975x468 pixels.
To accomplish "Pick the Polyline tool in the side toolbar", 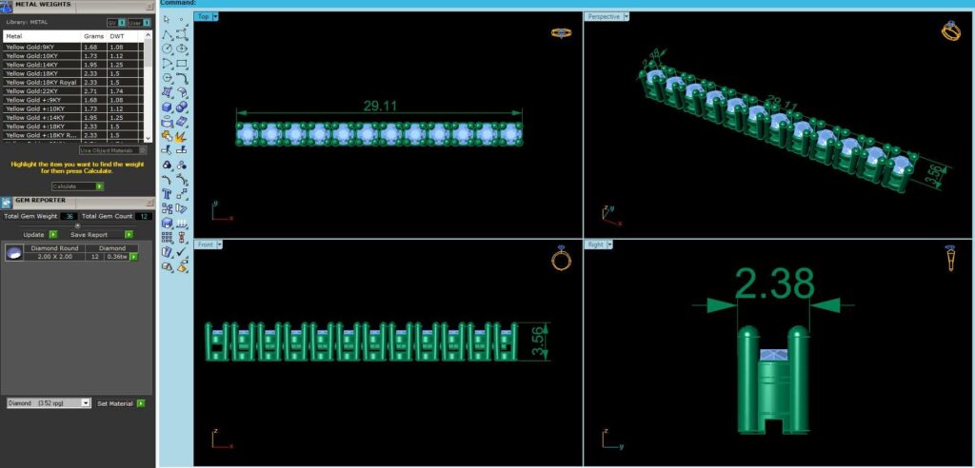I will tap(167, 35).
